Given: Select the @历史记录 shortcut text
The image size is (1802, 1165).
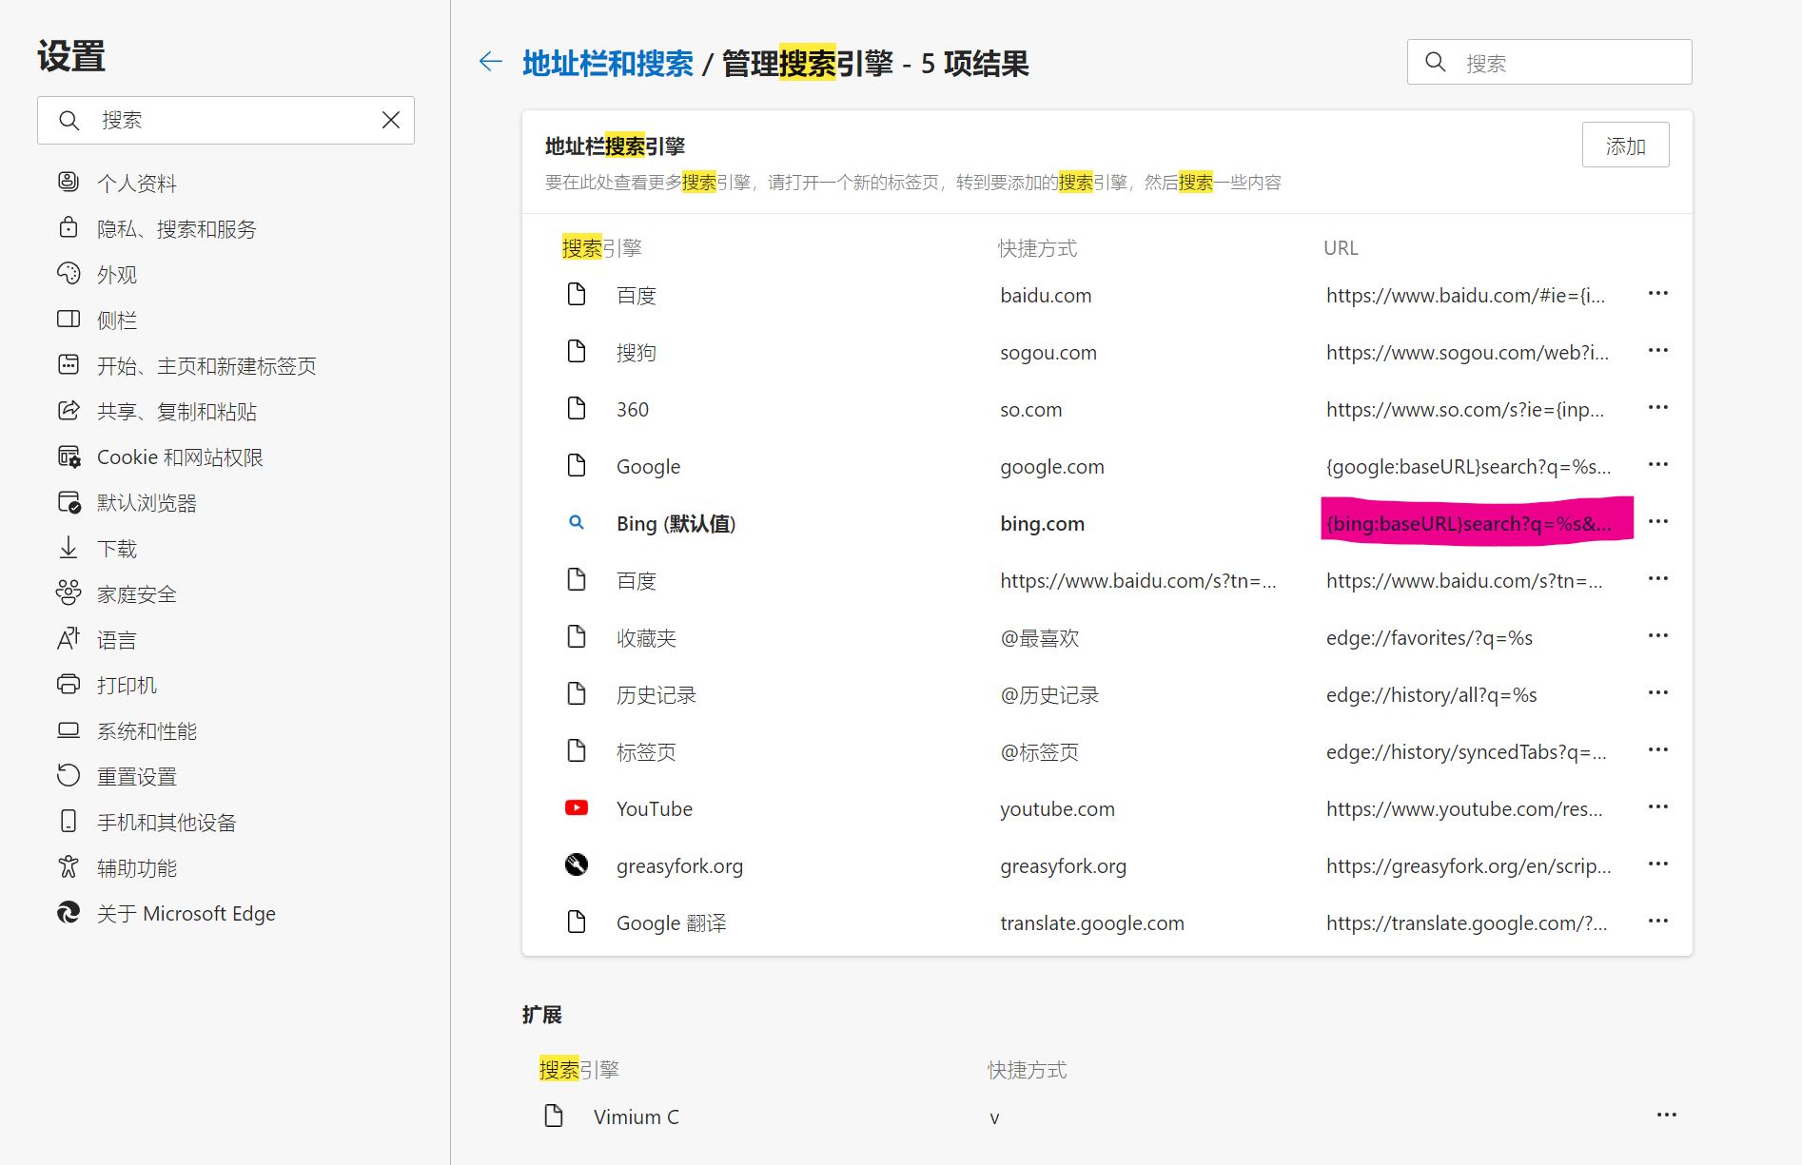Looking at the screenshot, I should 1049,695.
